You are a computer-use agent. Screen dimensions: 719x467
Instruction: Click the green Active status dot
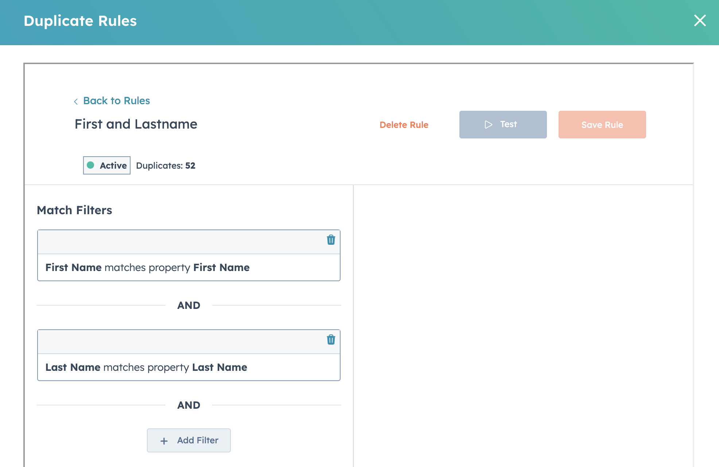(x=90, y=165)
